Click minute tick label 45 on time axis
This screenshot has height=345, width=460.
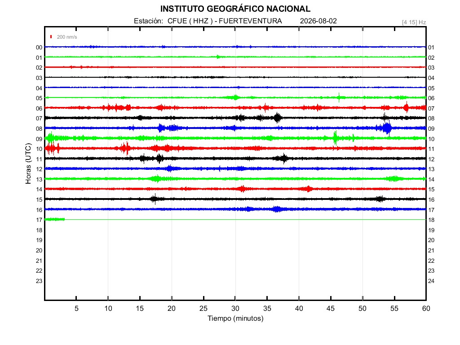[331, 309]
